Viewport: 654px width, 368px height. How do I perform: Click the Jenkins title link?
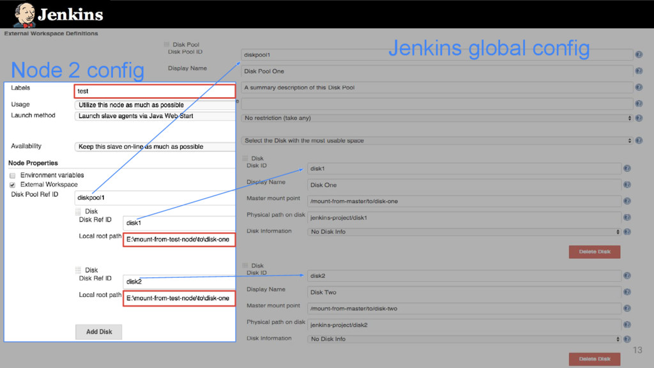[x=70, y=15]
